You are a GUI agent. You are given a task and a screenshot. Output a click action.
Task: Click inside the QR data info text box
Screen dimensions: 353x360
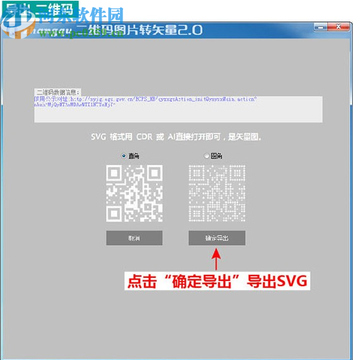tap(178, 109)
